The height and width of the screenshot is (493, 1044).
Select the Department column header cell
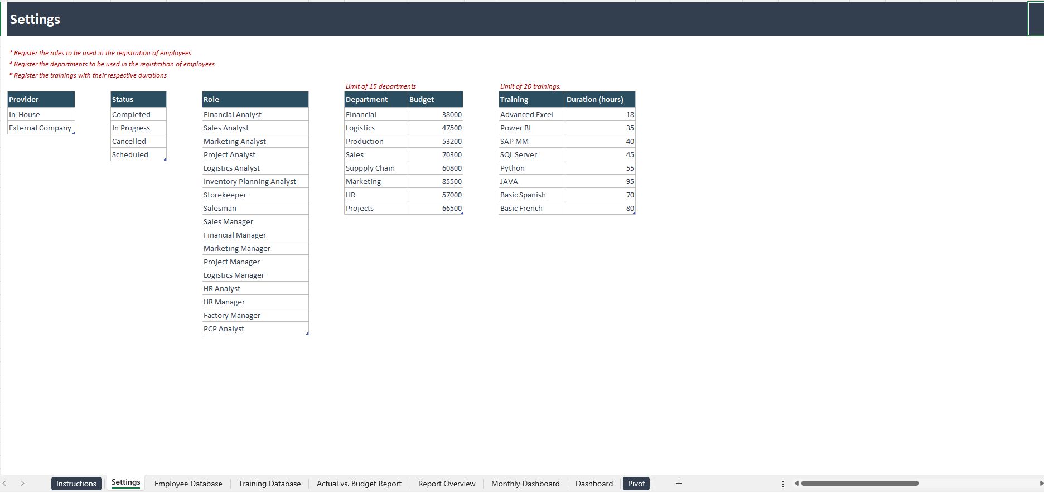[375, 99]
